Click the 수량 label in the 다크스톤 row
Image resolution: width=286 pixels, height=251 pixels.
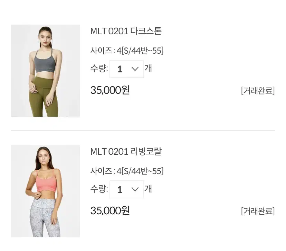coord(99,69)
